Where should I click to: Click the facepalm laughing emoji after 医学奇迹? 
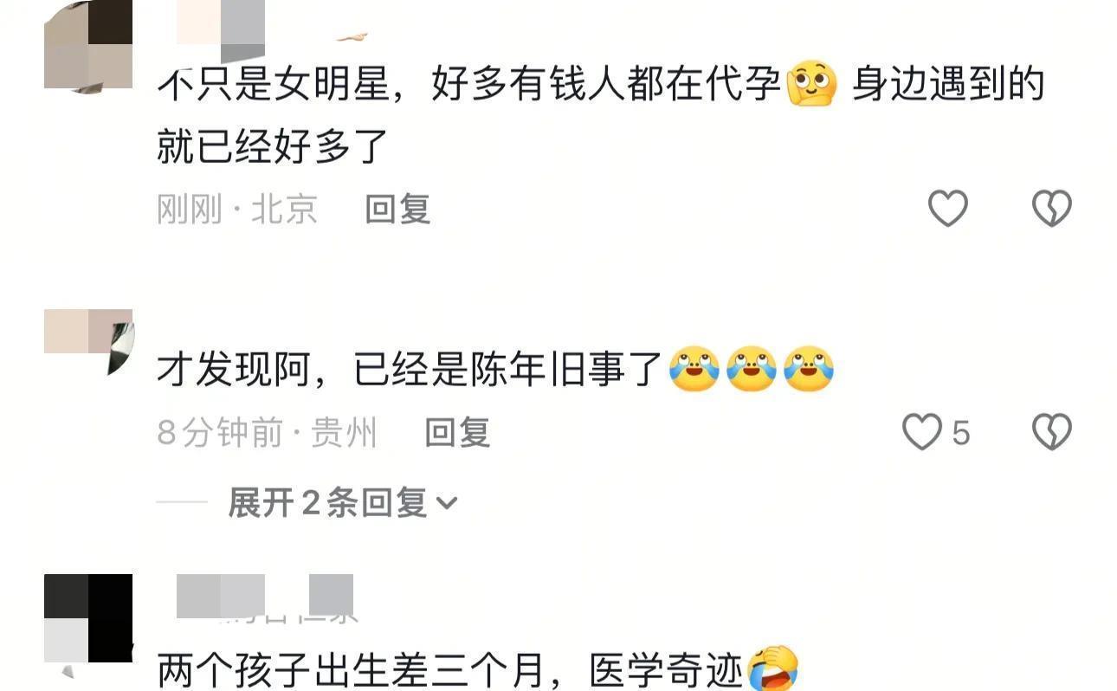click(772, 669)
